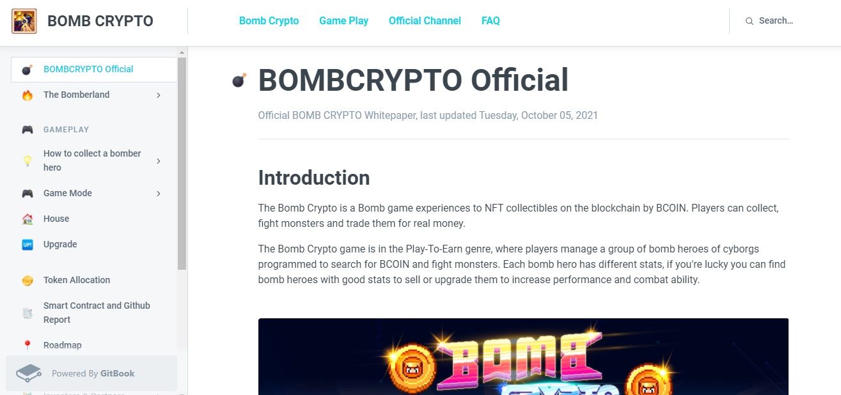Viewport: 841px width, 395px height.
Task: Click the lightbulb icon for How to collect a bomber hero
Action: click(27, 160)
